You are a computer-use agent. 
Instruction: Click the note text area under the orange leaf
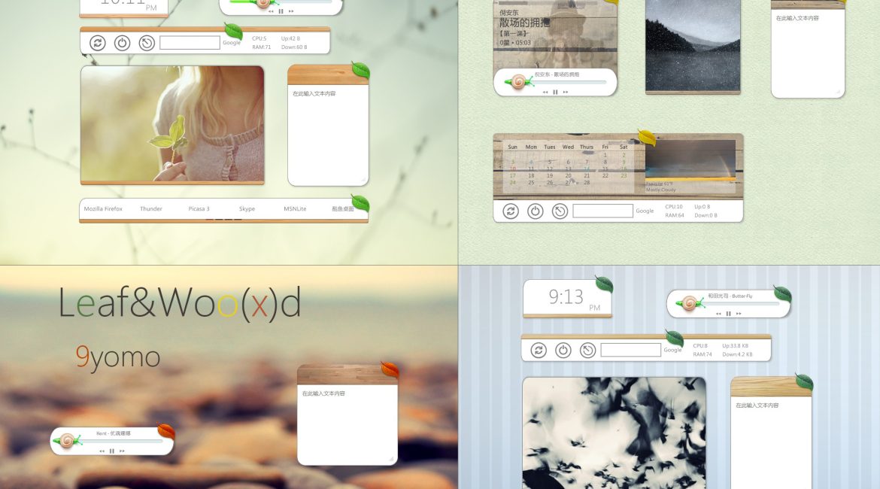click(x=347, y=425)
